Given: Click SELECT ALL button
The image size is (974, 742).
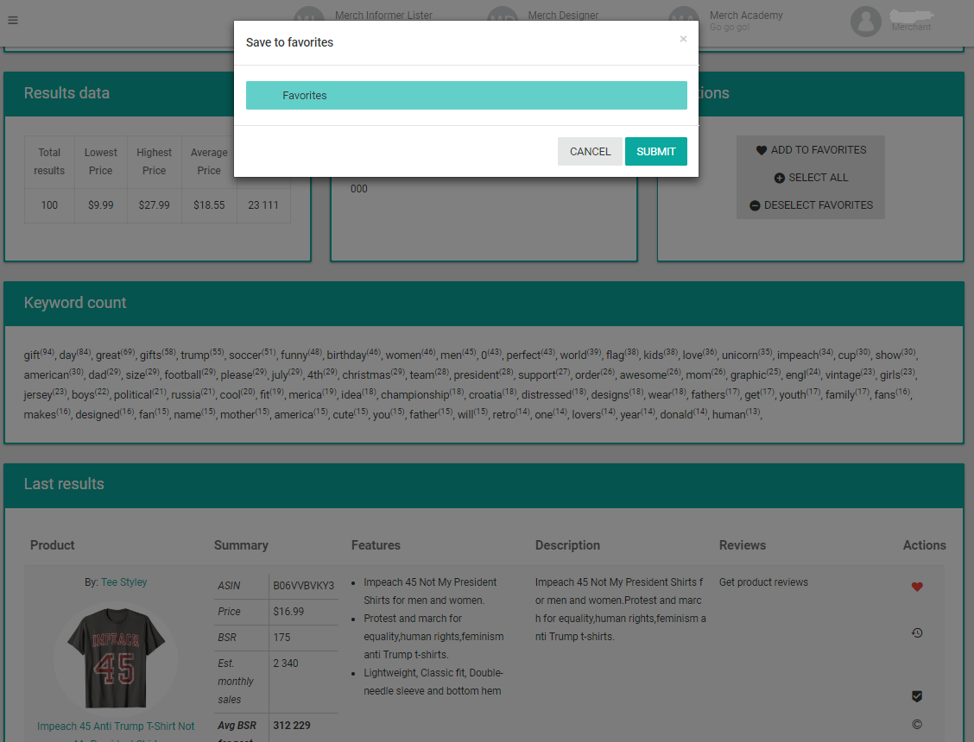Looking at the screenshot, I should [x=811, y=178].
